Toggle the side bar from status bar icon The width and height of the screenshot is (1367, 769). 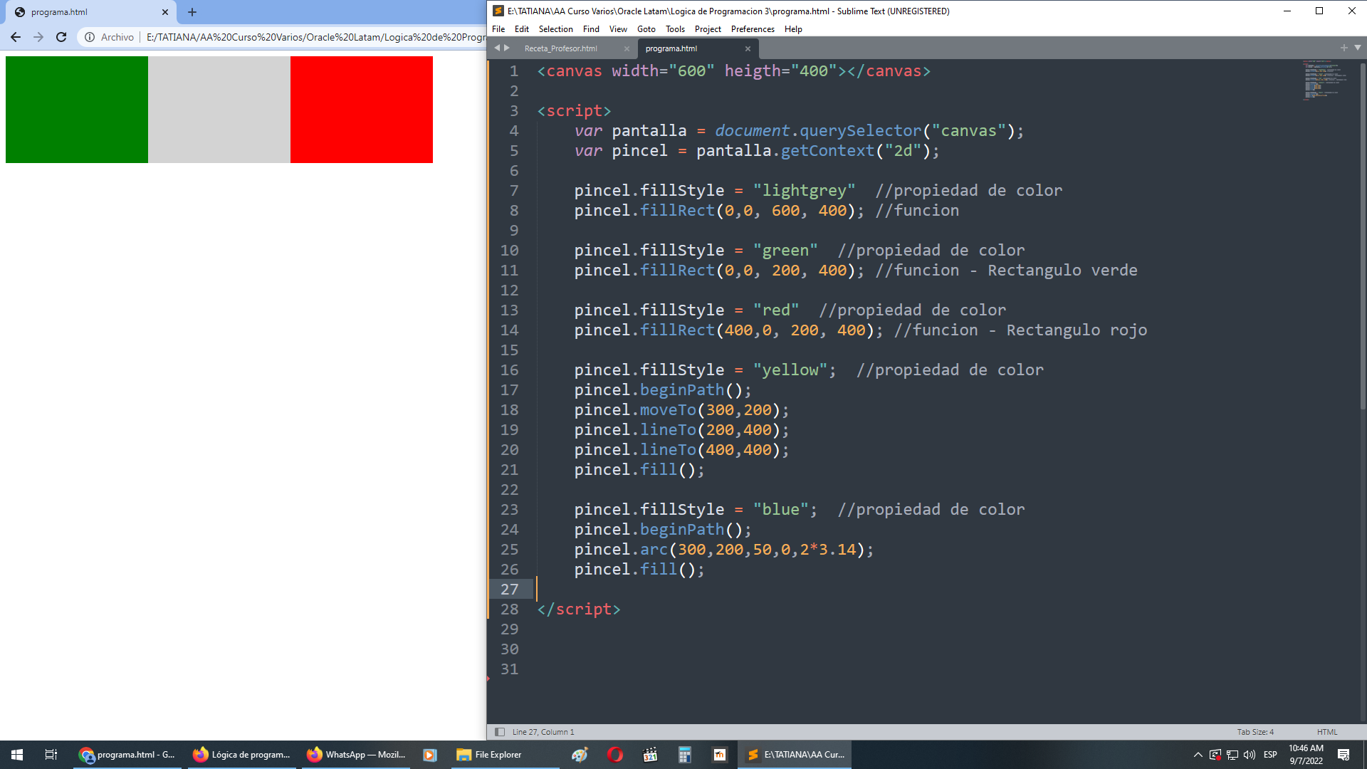(x=500, y=732)
